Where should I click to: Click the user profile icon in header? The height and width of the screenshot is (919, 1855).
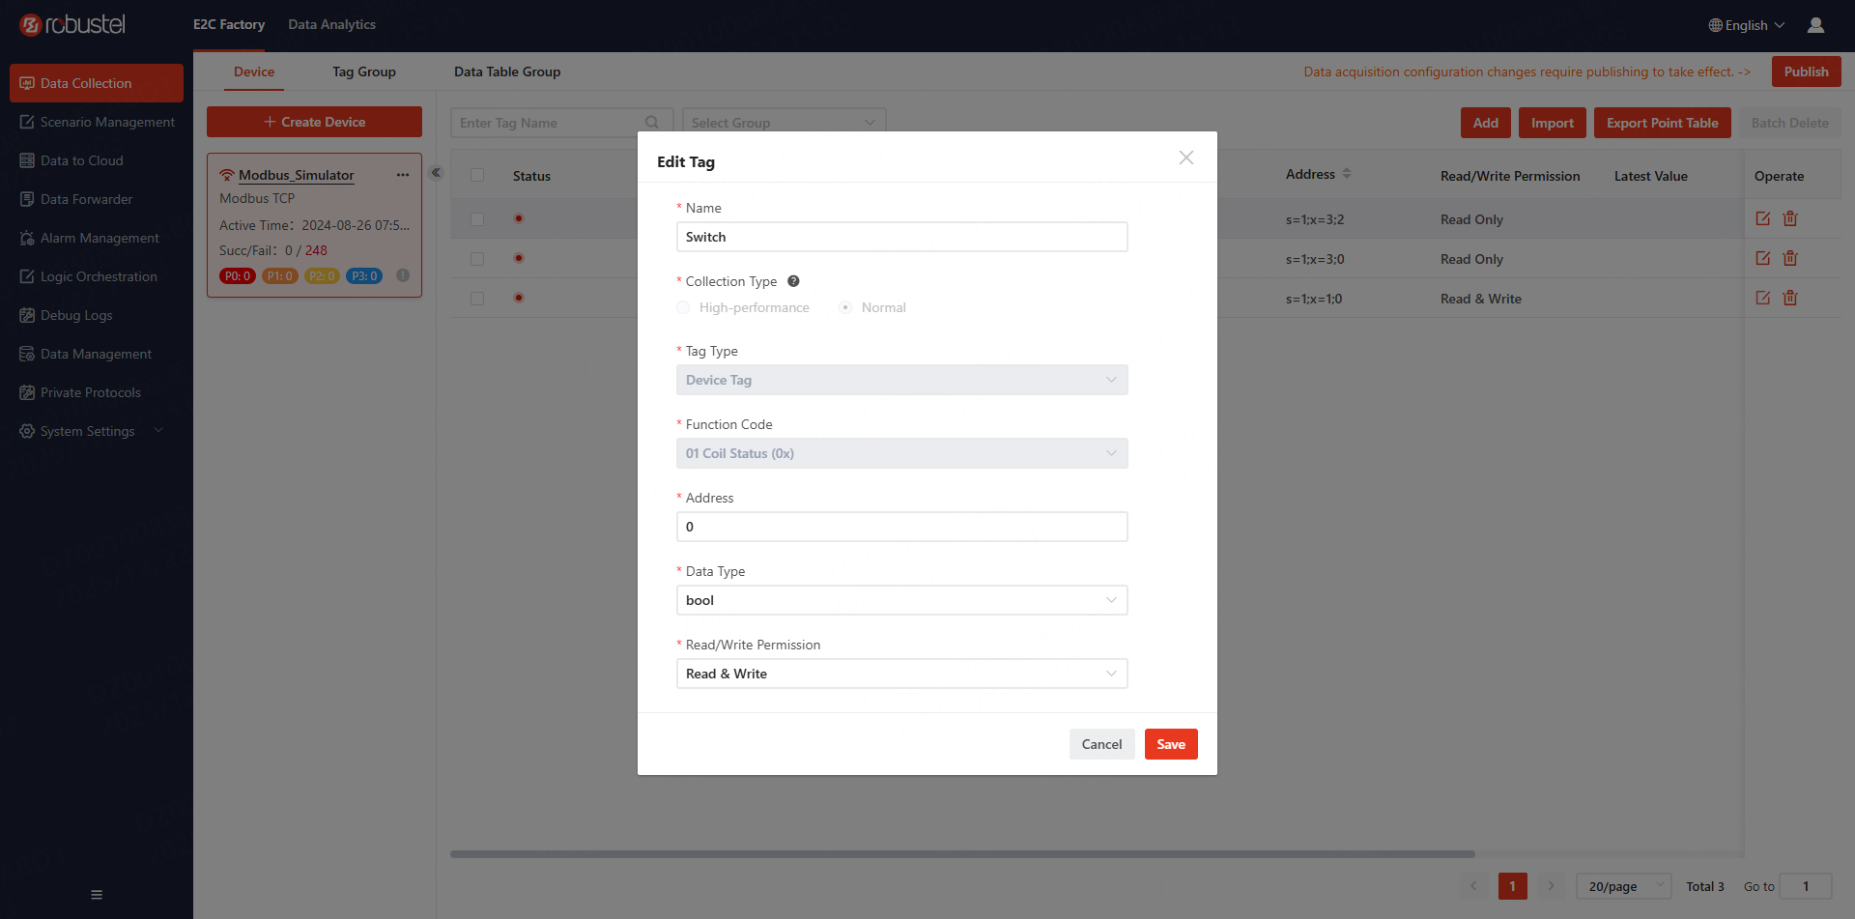pos(1815,25)
